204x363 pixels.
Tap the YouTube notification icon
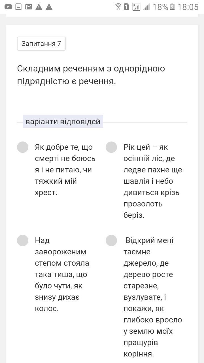8,7
